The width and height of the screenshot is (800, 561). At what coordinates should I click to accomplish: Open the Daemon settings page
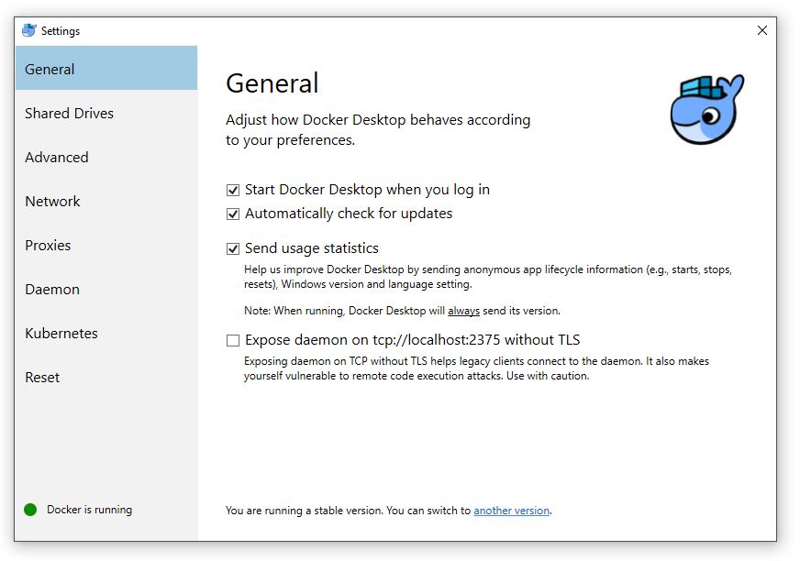106,289
